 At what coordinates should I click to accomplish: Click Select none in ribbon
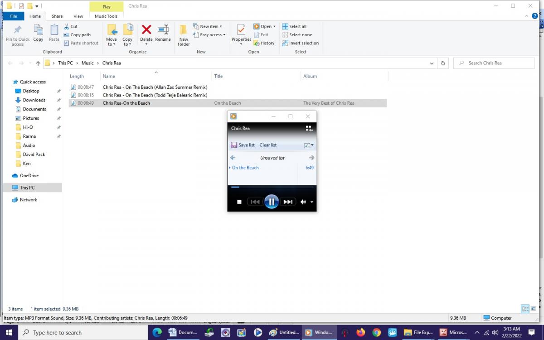pos(297,35)
